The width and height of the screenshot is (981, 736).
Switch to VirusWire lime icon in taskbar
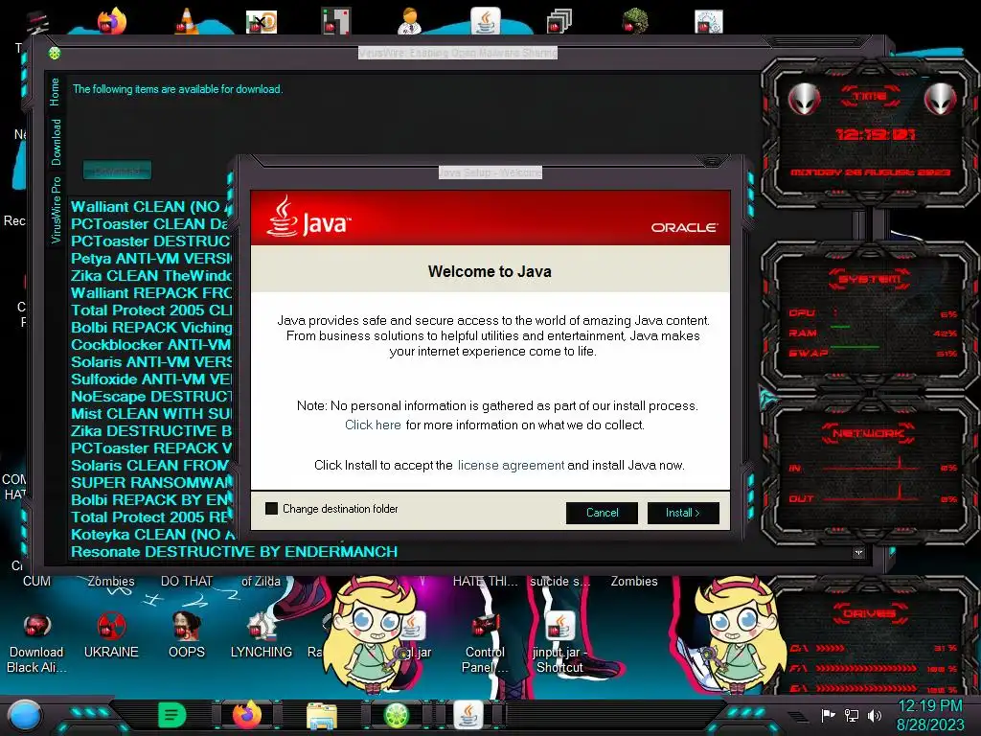pos(396,715)
